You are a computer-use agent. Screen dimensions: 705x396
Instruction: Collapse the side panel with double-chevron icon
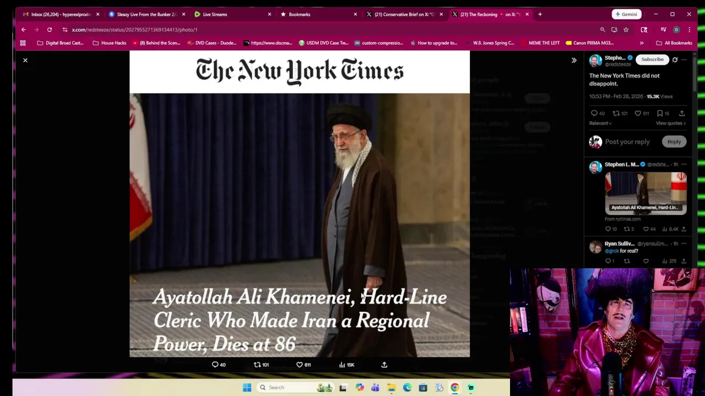coord(574,60)
